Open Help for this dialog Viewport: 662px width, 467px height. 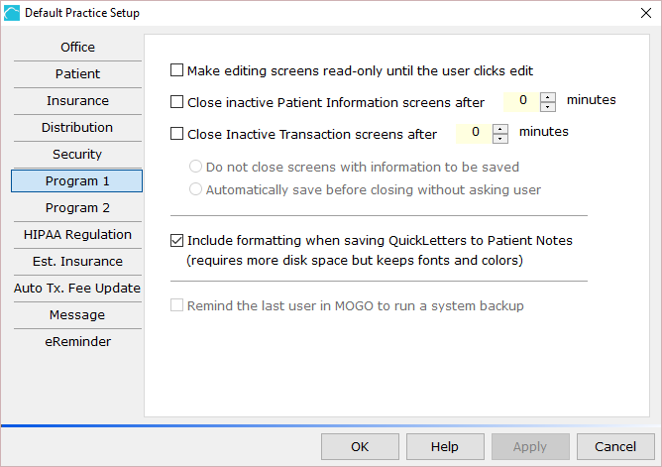click(445, 446)
